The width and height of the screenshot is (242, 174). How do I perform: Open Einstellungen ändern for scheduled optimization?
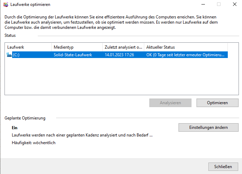tap(208, 127)
